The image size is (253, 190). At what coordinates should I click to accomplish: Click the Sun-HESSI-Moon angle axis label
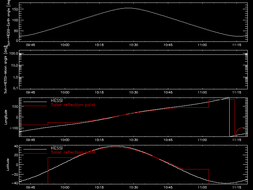point(5,70)
